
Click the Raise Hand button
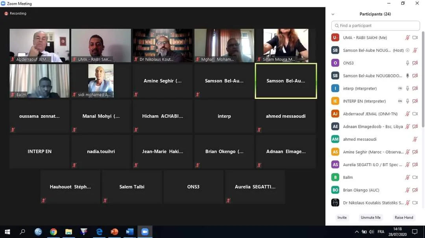(404, 218)
